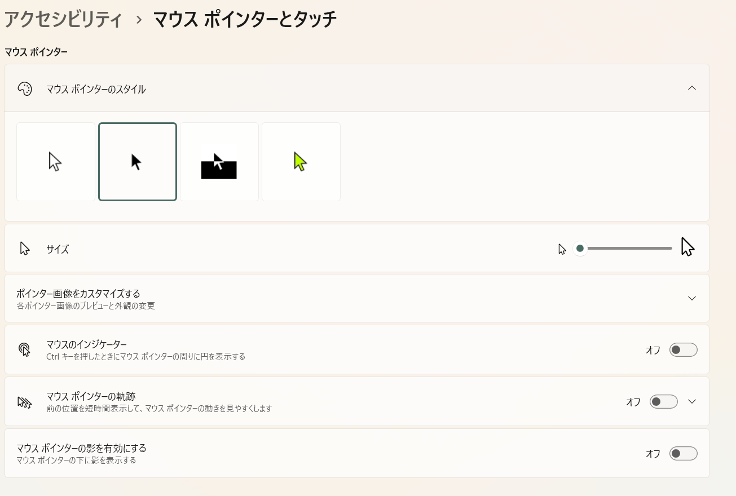The width and height of the screenshot is (736, 496).
Task: Click the マウスのインジケーター pointer-circle icon
Action: click(25, 349)
